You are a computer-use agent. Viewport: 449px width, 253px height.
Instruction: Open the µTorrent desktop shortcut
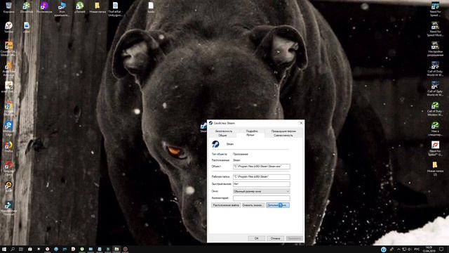pyautogui.click(x=79, y=8)
